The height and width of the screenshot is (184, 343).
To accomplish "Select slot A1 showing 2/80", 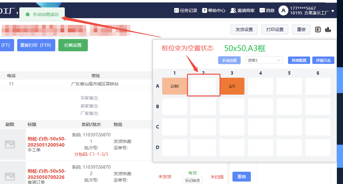I will pyautogui.click(x=174, y=86).
